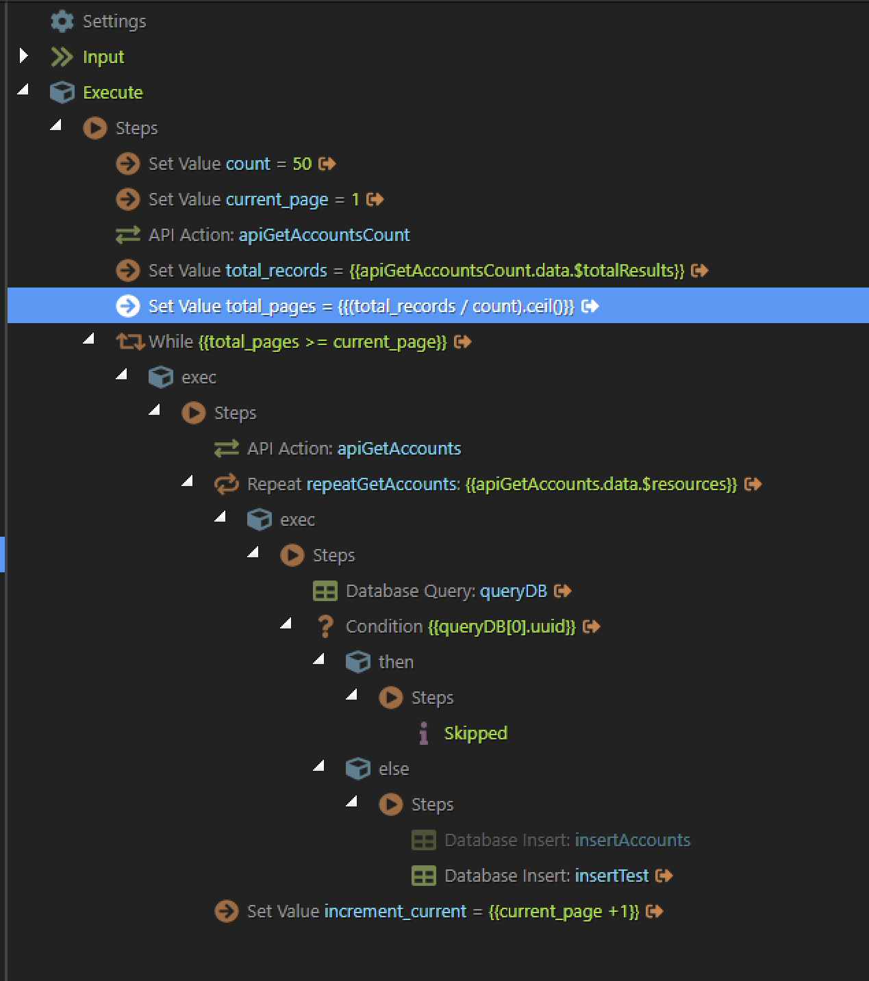
Task: Expand the Input tree node
Action: (x=24, y=55)
